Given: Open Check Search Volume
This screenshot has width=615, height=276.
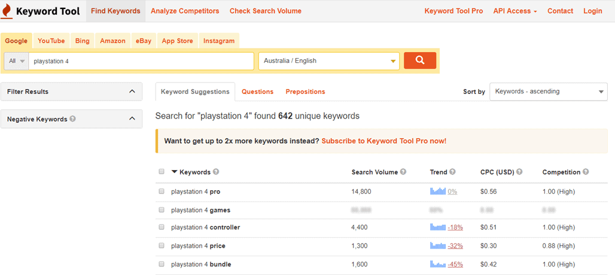Looking at the screenshot, I should 266,11.
